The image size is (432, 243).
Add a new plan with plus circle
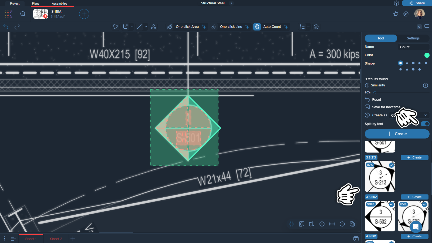[84, 14]
